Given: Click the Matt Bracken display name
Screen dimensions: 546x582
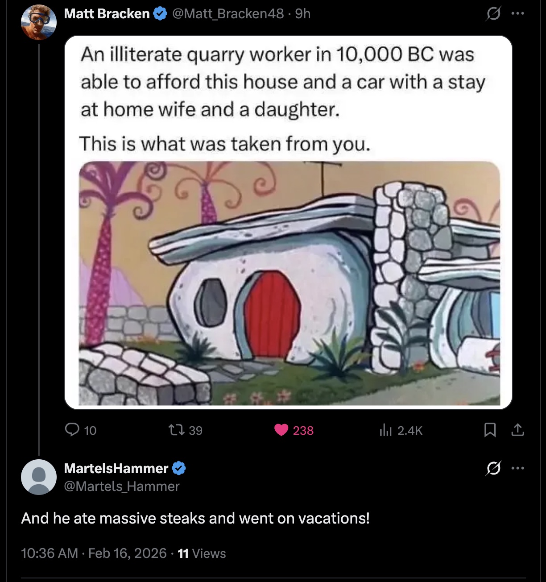Looking at the screenshot, I should (x=107, y=14).
